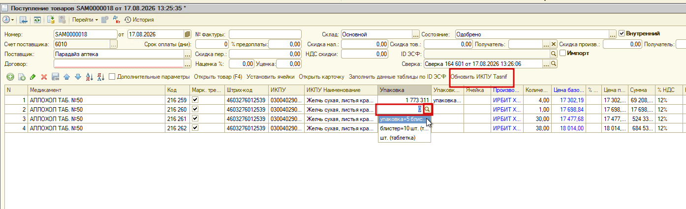Click Установить ячейки button

[270, 77]
